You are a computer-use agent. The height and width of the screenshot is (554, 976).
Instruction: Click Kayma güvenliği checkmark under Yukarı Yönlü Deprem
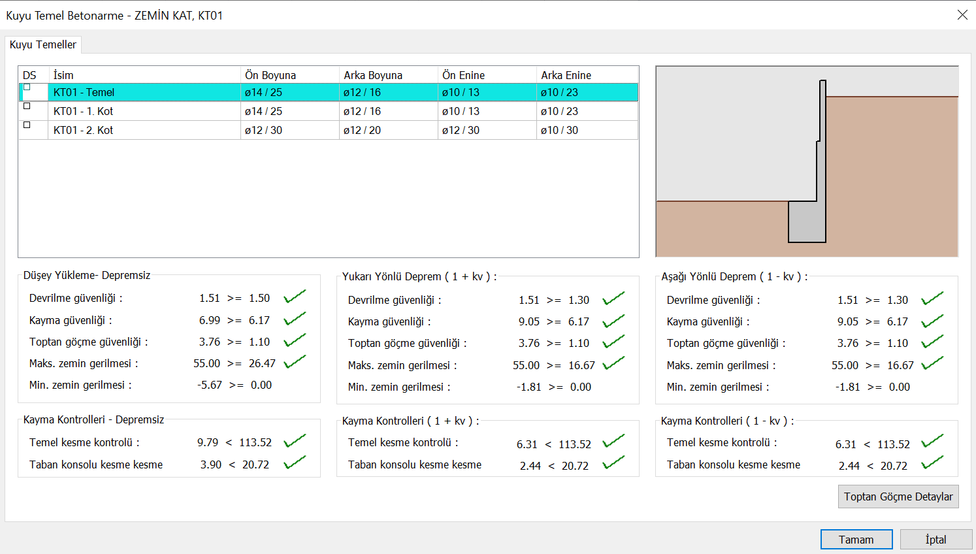(x=613, y=321)
